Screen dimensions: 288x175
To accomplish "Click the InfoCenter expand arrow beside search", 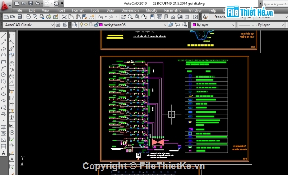I will pyautogui.click(x=261, y=4).
